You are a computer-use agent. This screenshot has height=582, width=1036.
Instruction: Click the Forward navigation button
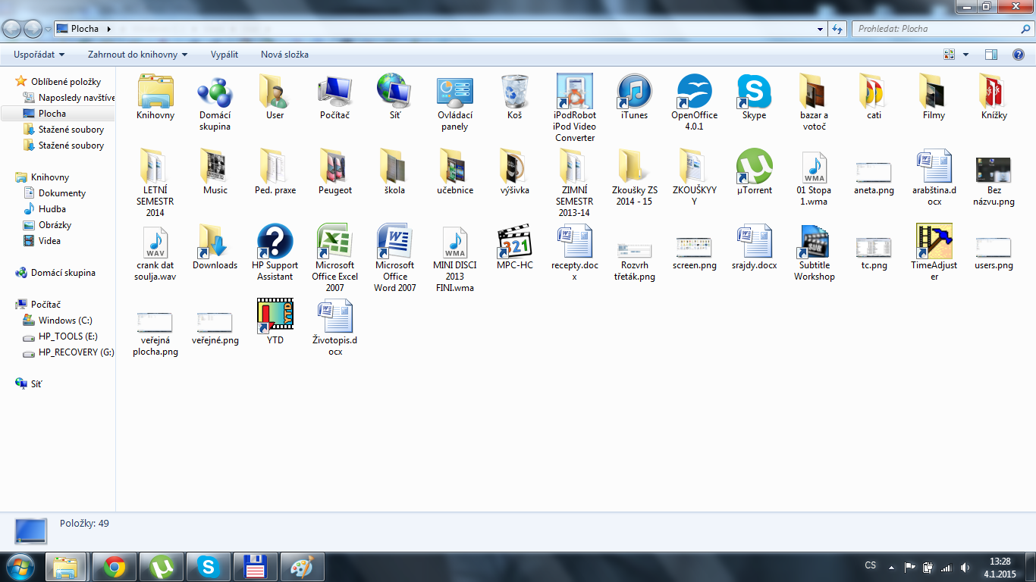pos(33,29)
